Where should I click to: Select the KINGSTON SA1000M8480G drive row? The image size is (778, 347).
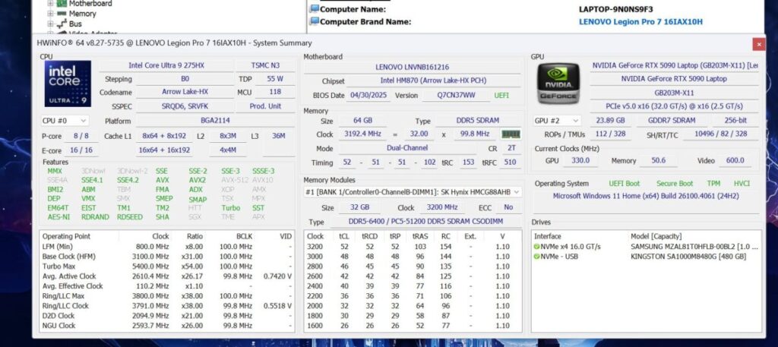647,257
